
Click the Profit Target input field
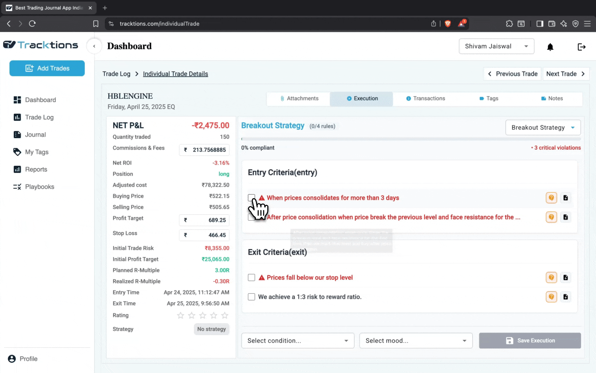click(204, 220)
